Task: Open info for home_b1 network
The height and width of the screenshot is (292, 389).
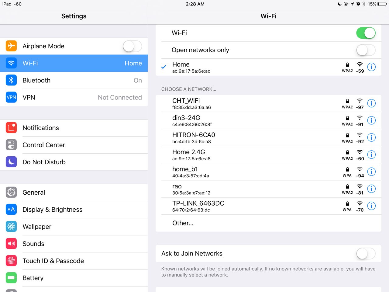Action: [x=371, y=172]
